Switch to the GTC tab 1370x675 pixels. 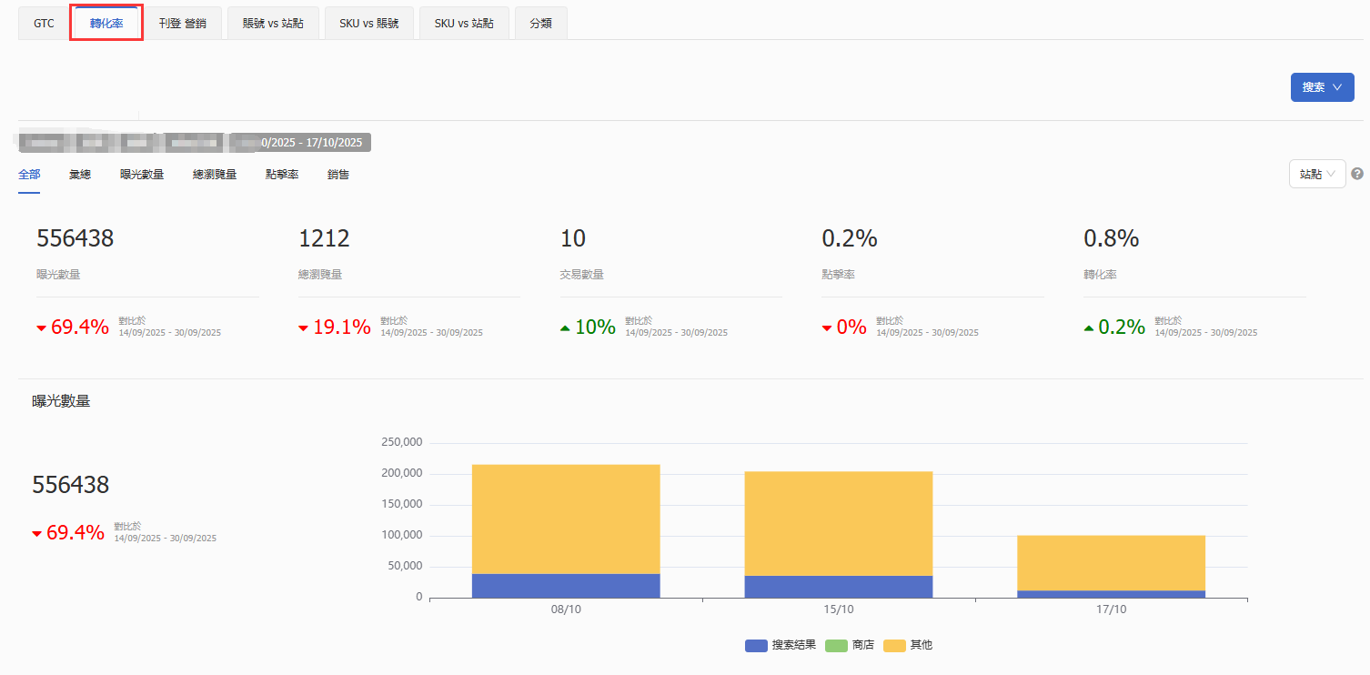click(x=44, y=24)
